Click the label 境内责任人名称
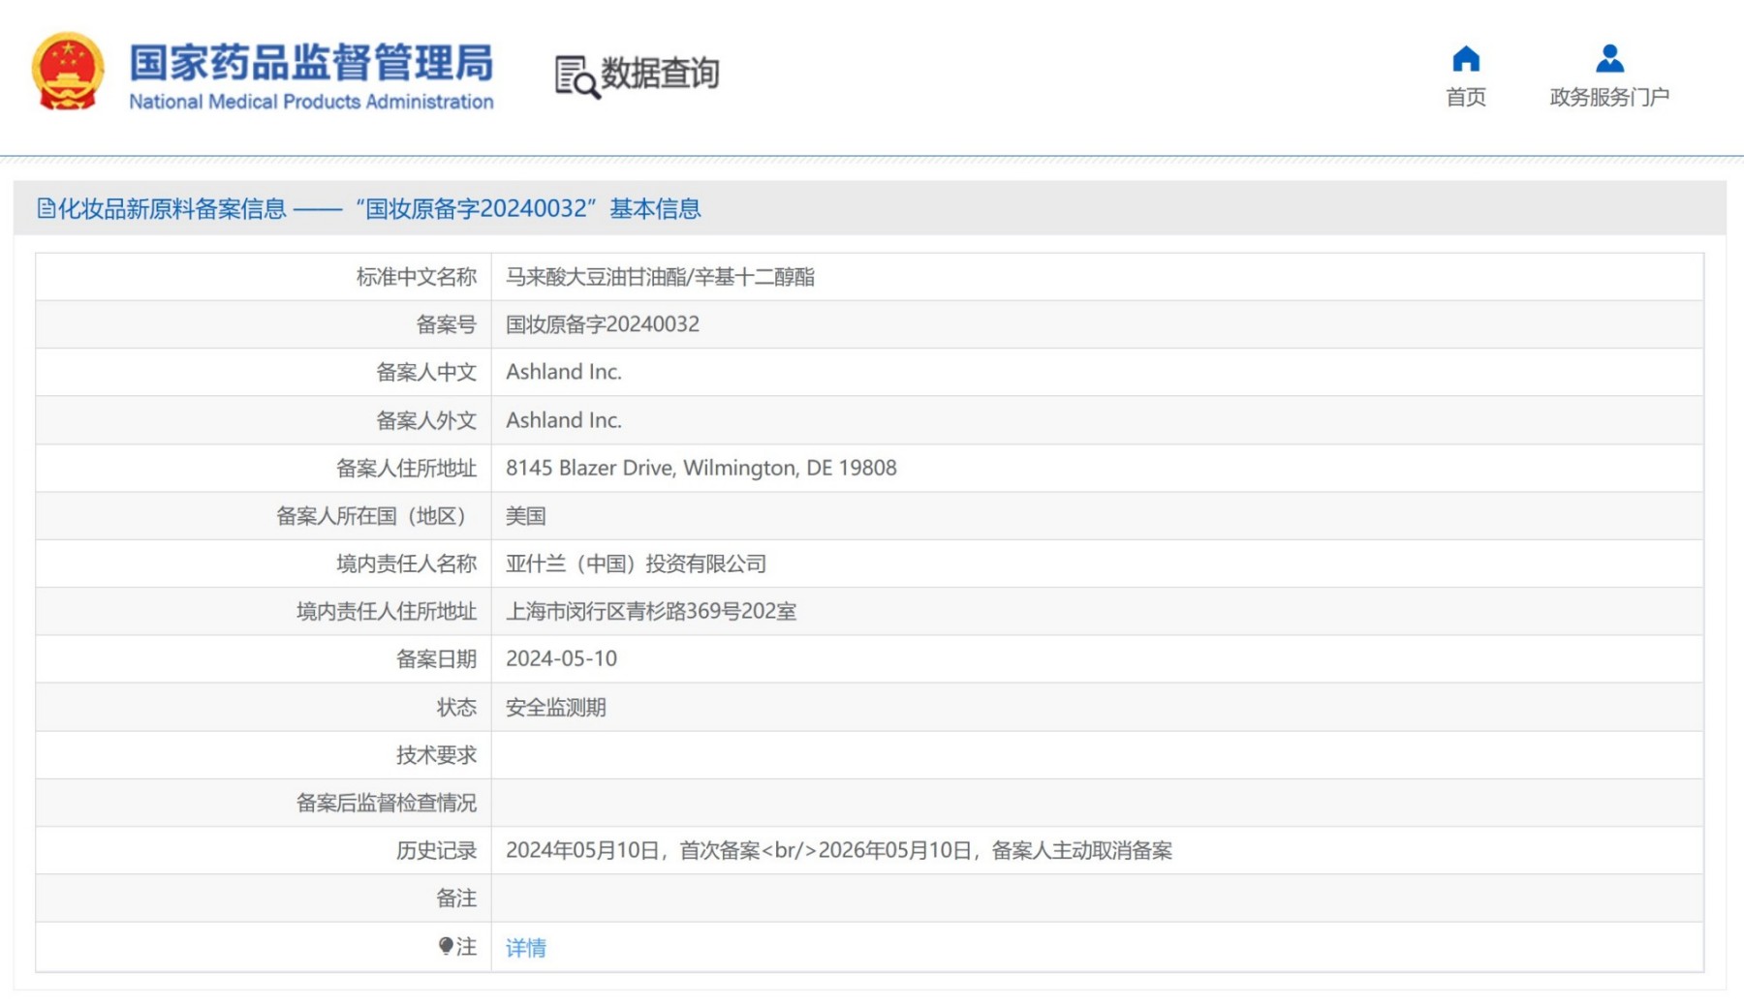This screenshot has height=1005, width=1744. pos(407,563)
